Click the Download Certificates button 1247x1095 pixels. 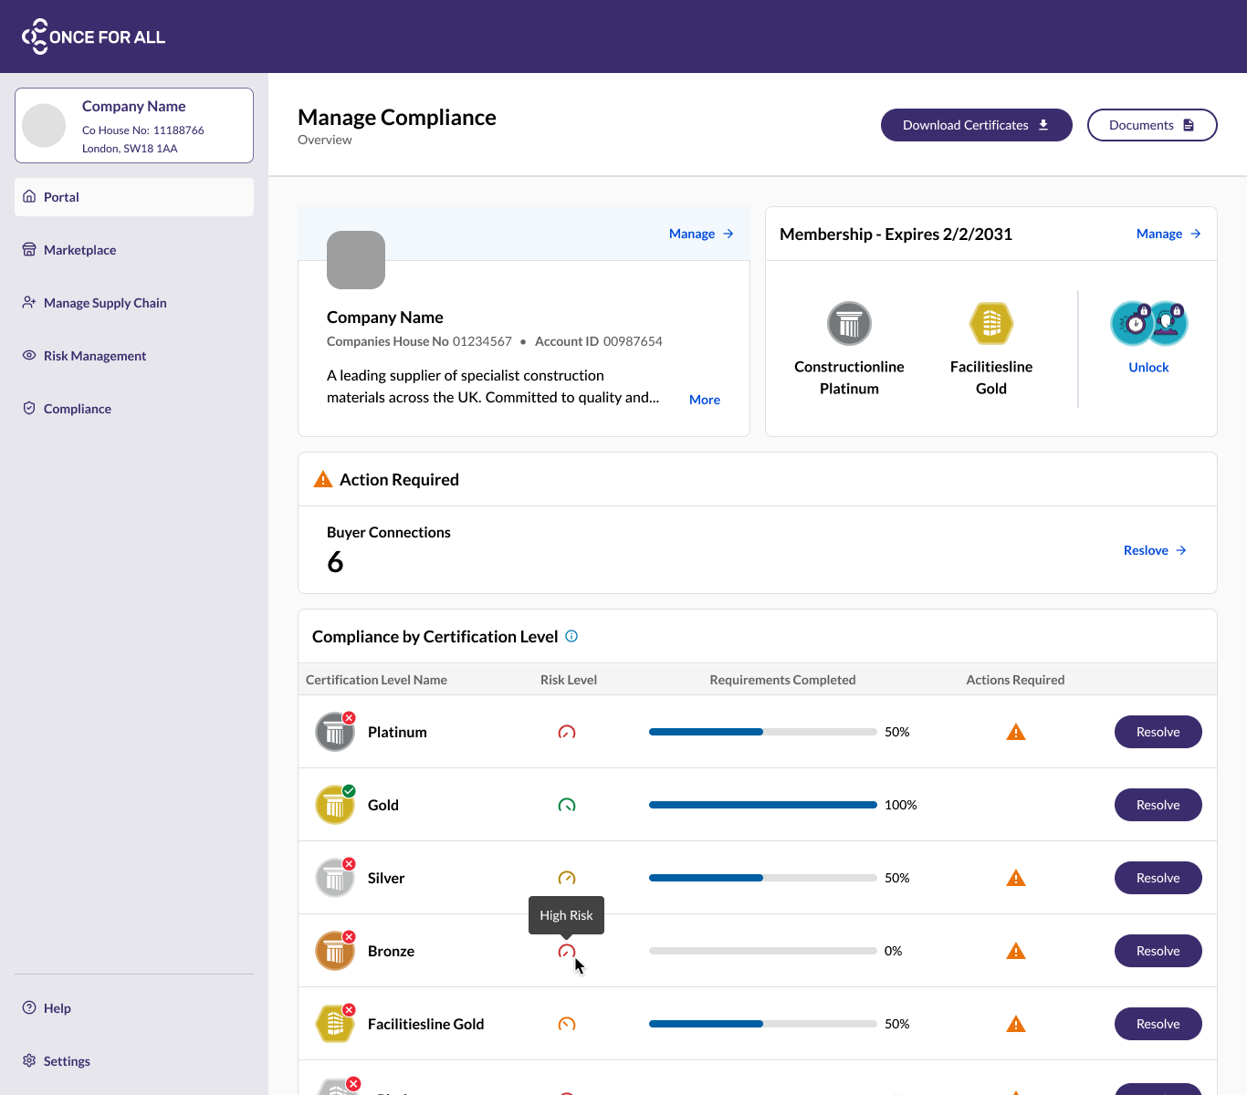click(x=976, y=125)
